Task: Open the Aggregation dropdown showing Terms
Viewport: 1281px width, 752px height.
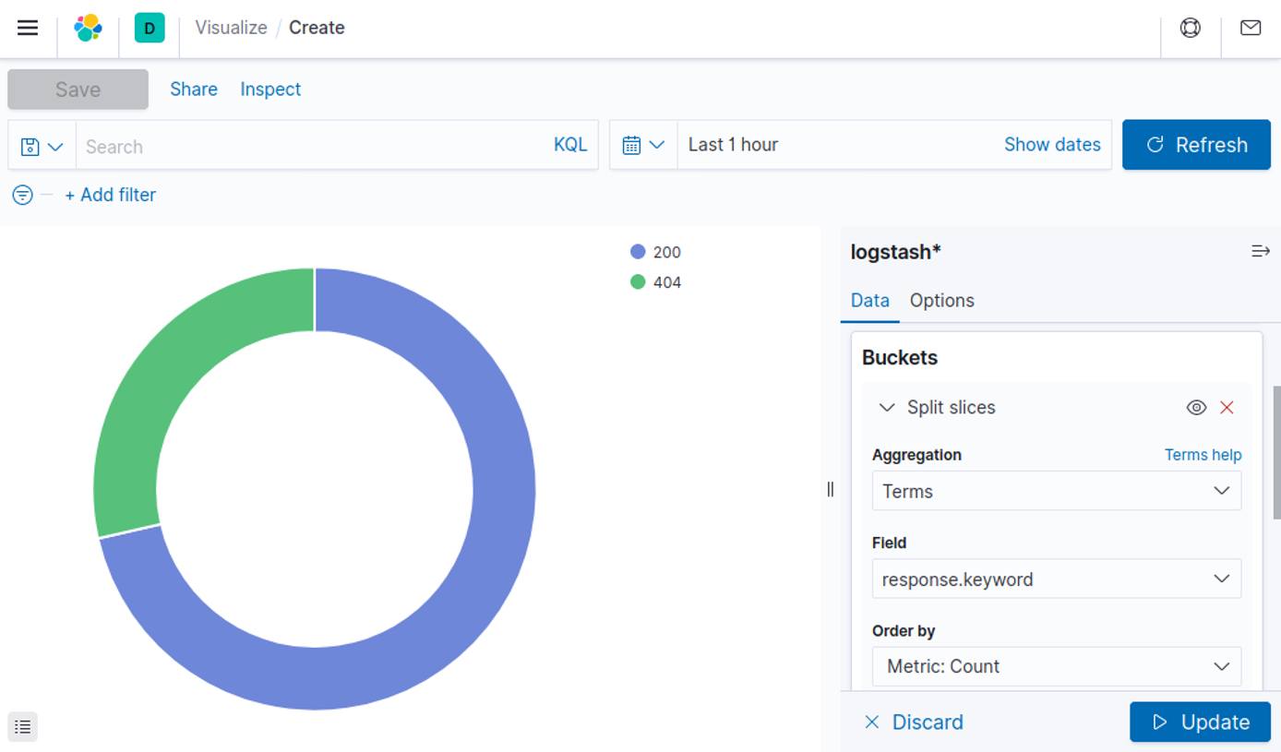Action: pos(1056,491)
